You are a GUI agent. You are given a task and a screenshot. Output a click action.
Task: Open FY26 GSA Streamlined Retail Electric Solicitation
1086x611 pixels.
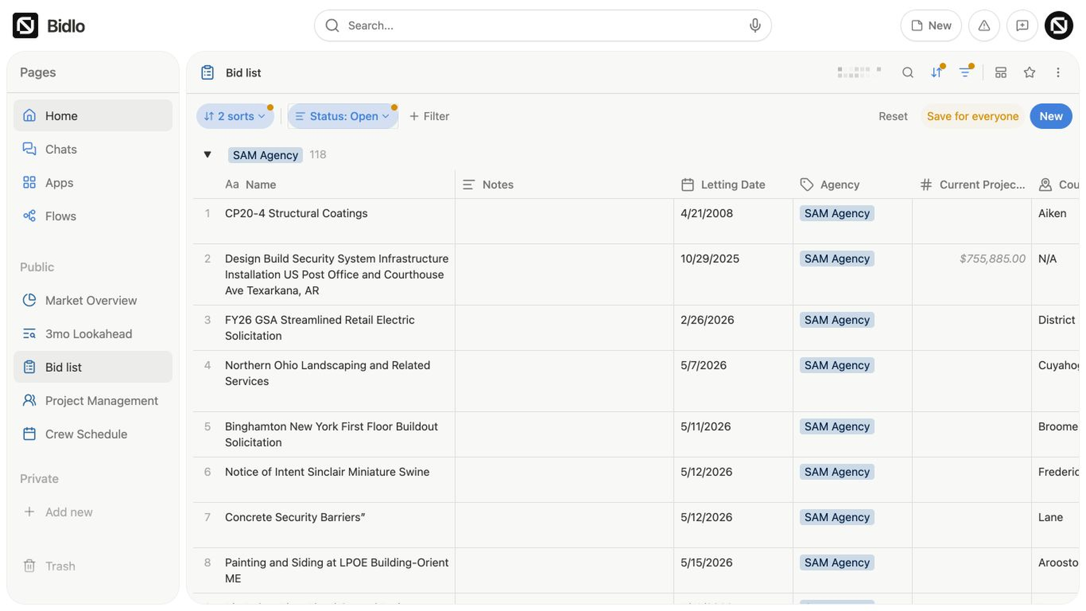(320, 328)
